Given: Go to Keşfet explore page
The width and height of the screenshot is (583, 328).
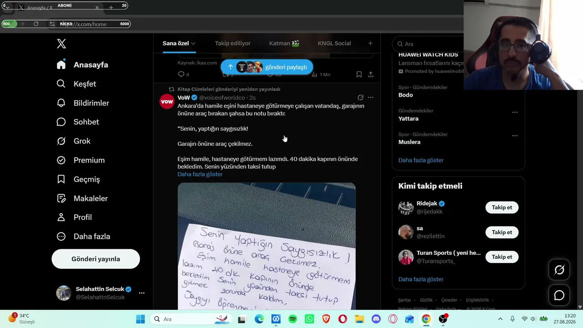Looking at the screenshot, I should pyautogui.click(x=76, y=84).
